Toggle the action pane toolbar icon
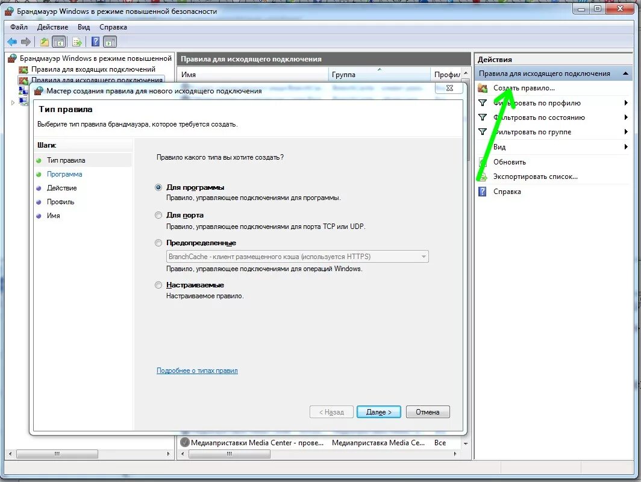Image resolution: width=641 pixels, height=482 pixels. (x=110, y=42)
